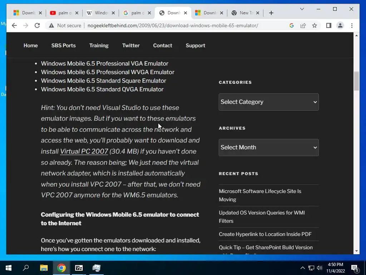Open Create Hyperlink to Location Inside PDF post

[x=265, y=234]
